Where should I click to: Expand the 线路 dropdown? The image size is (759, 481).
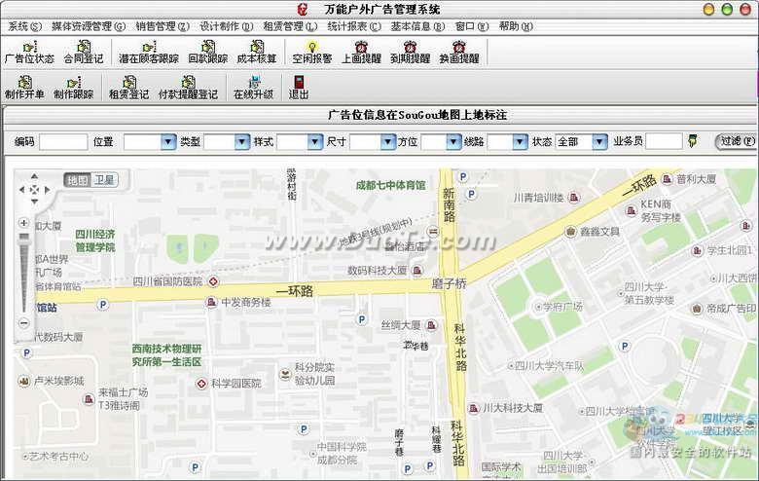tap(520, 142)
